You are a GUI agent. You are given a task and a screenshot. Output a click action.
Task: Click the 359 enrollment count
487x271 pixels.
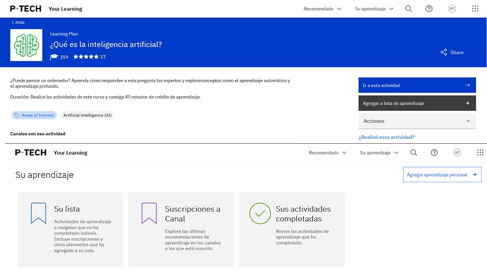tap(64, 57)
